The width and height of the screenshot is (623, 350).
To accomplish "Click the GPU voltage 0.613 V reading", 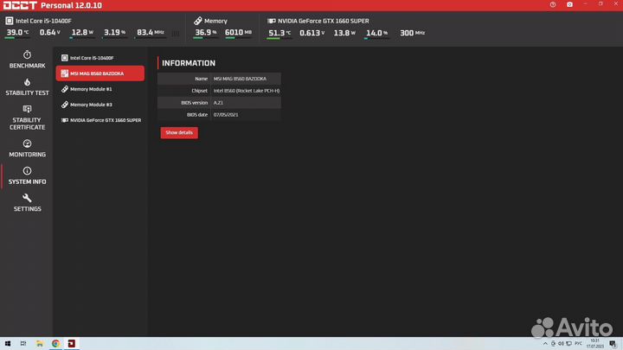I will click(311, 33).
